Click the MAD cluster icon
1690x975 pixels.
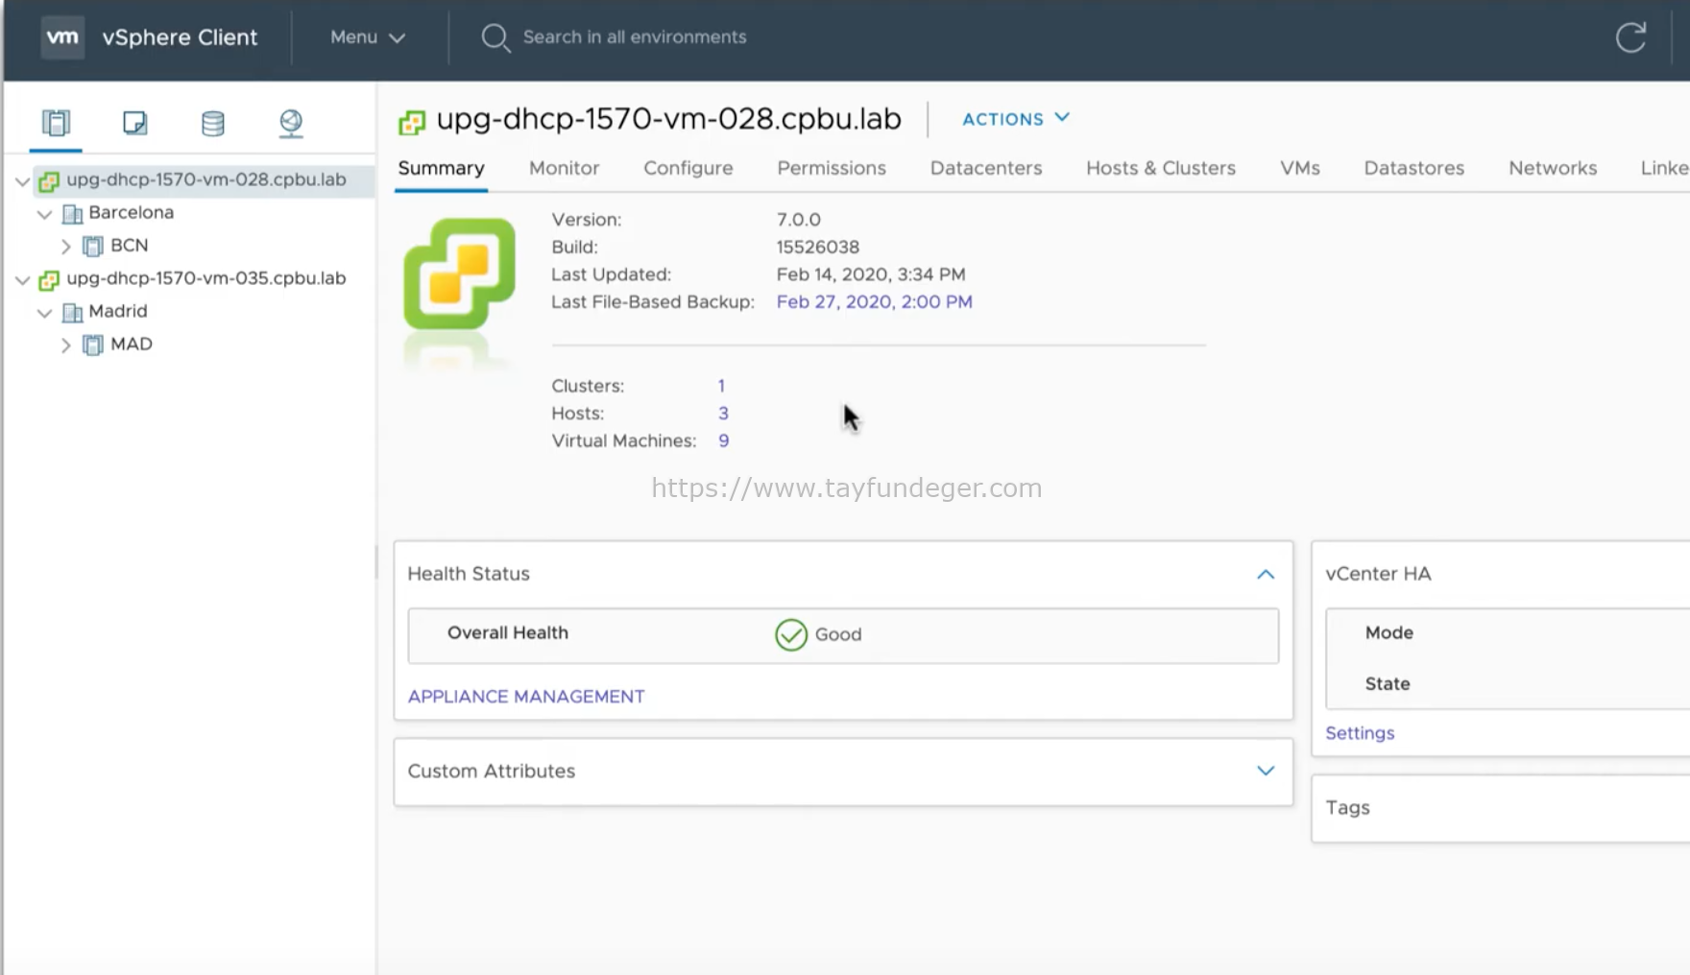(93, 345)
